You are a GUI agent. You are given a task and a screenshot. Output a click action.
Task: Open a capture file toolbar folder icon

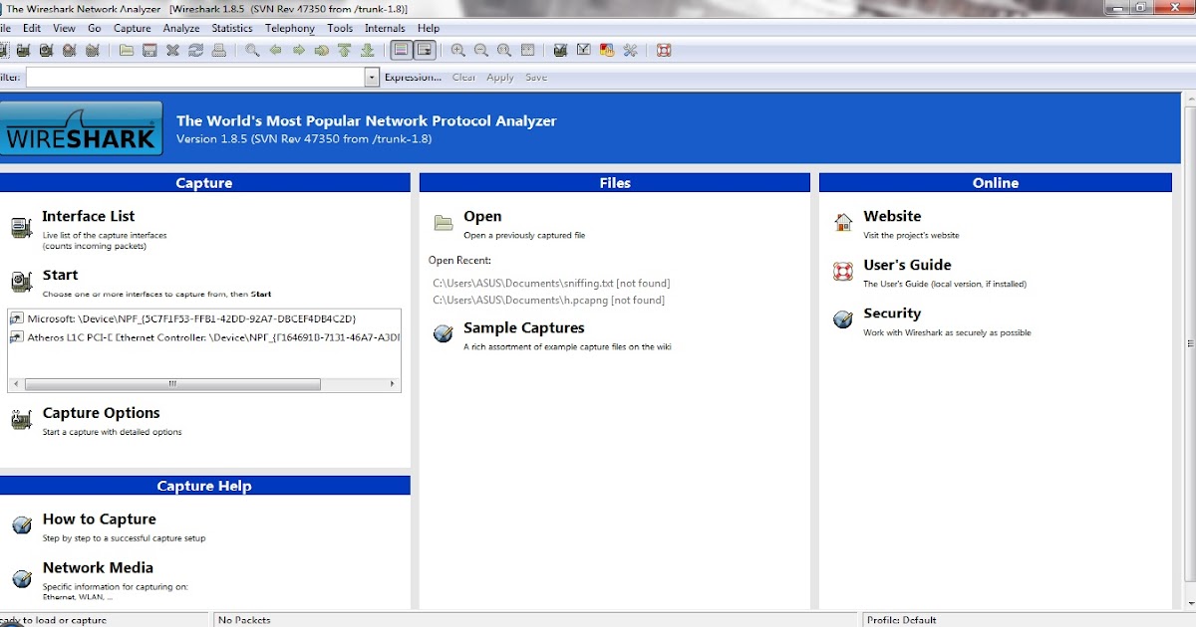point(126,50)
